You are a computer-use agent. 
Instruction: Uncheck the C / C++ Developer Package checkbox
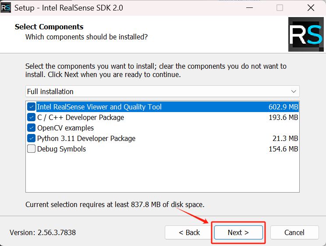(31, 117)
